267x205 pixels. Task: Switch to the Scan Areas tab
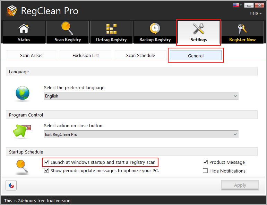[31, 55]
